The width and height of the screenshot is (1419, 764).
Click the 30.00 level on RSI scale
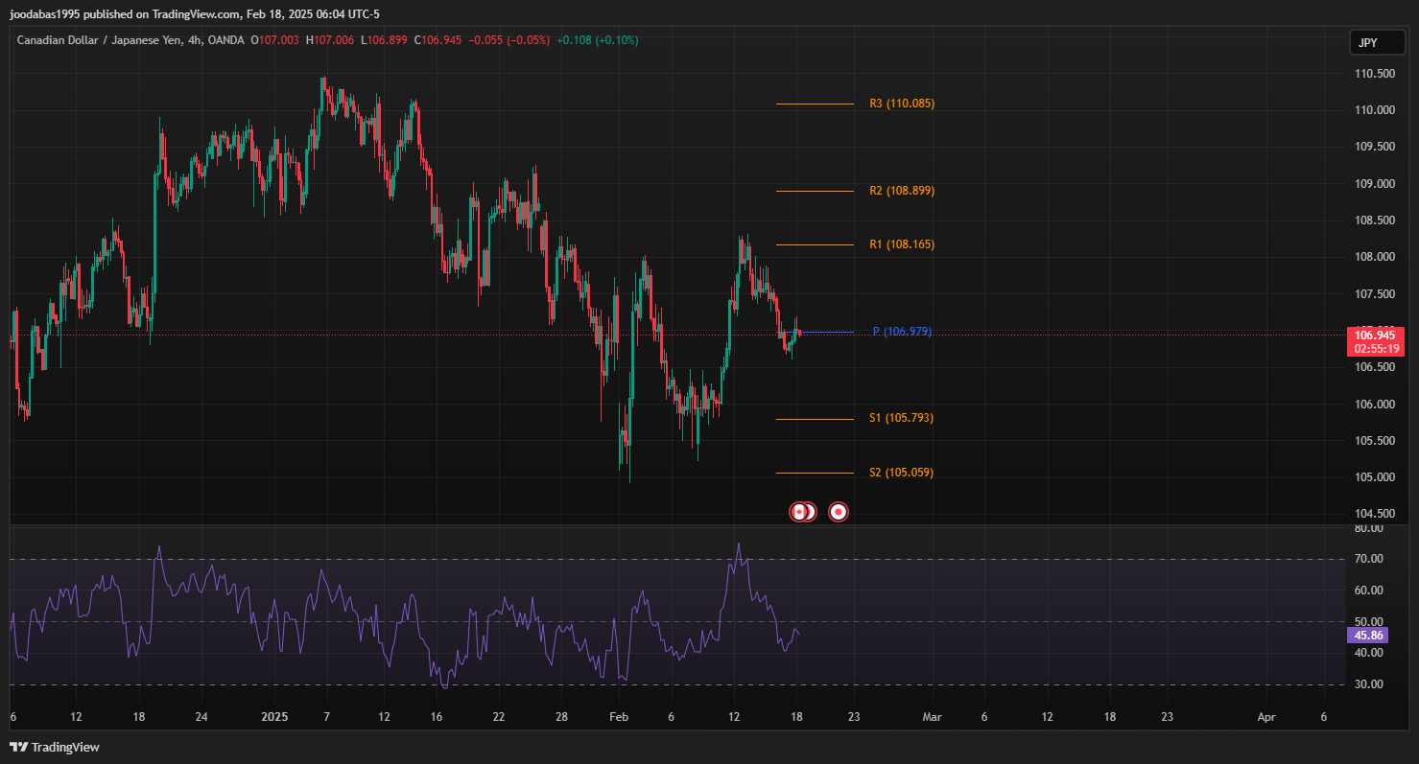pyautogui.click(x=1367, y=684)
